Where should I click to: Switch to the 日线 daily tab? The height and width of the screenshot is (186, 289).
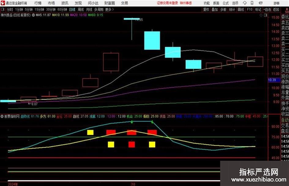click(72, 9)
